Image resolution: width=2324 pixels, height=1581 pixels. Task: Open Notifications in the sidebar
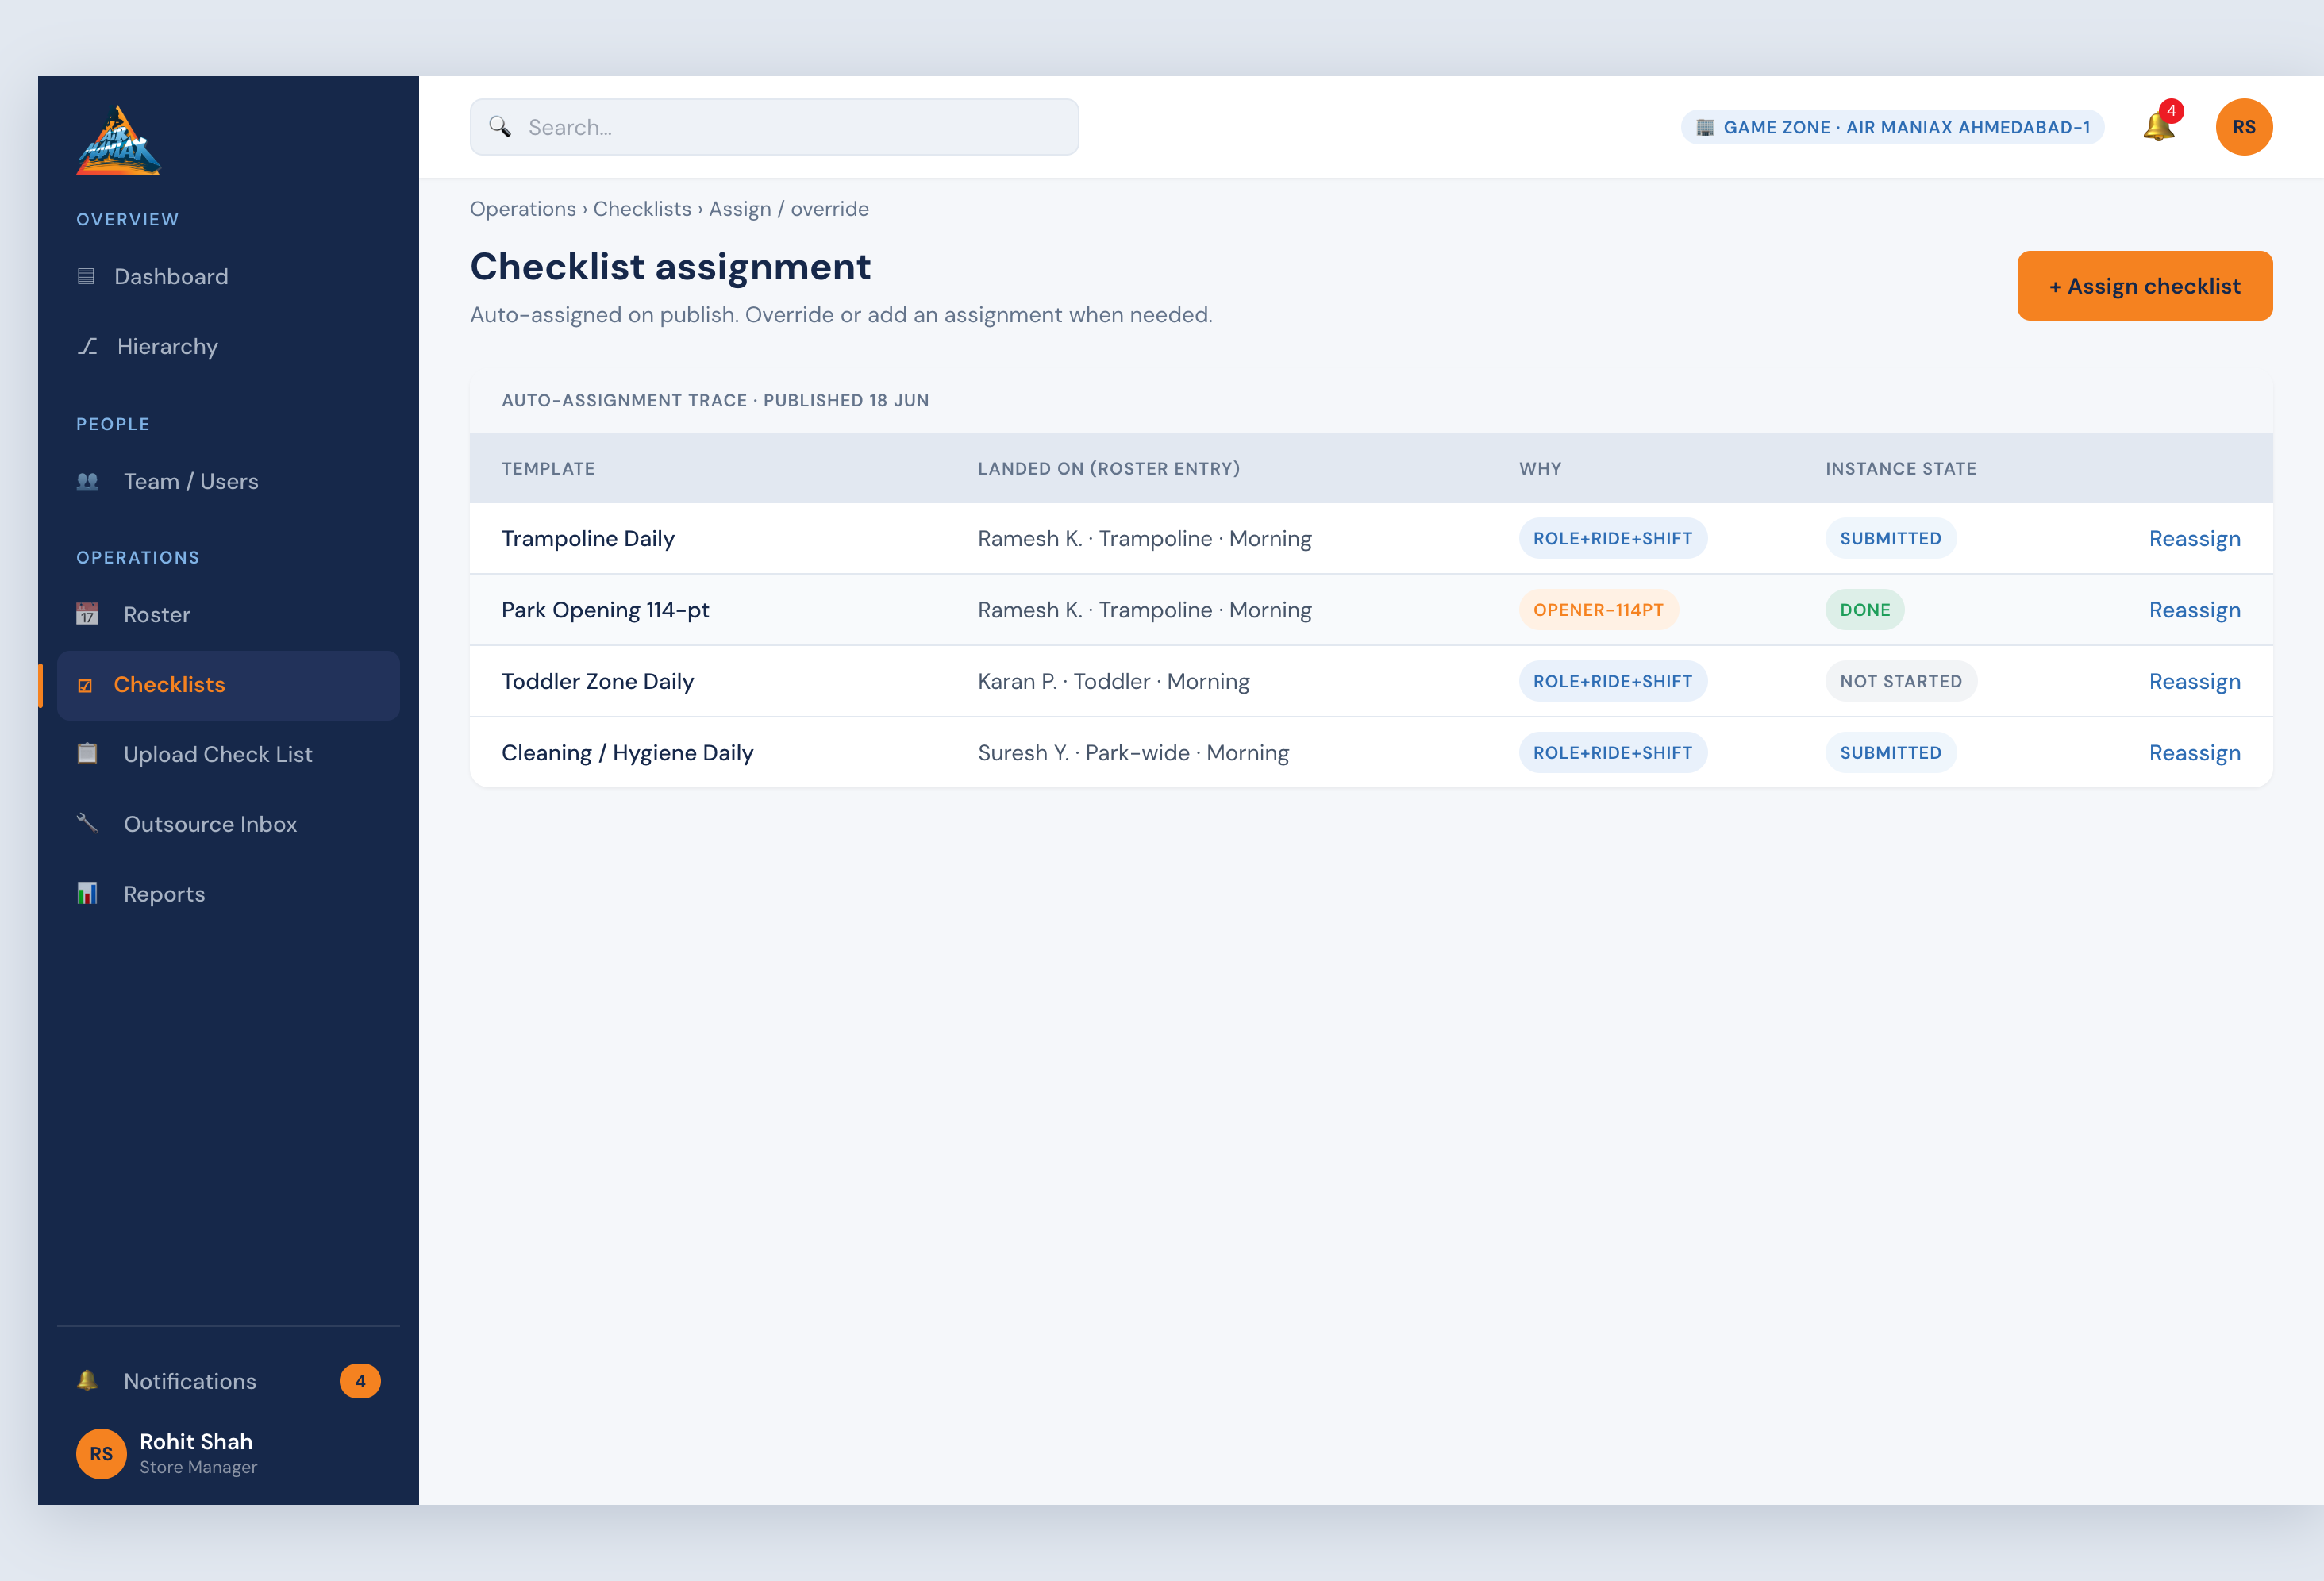(x=228, y=1381)
